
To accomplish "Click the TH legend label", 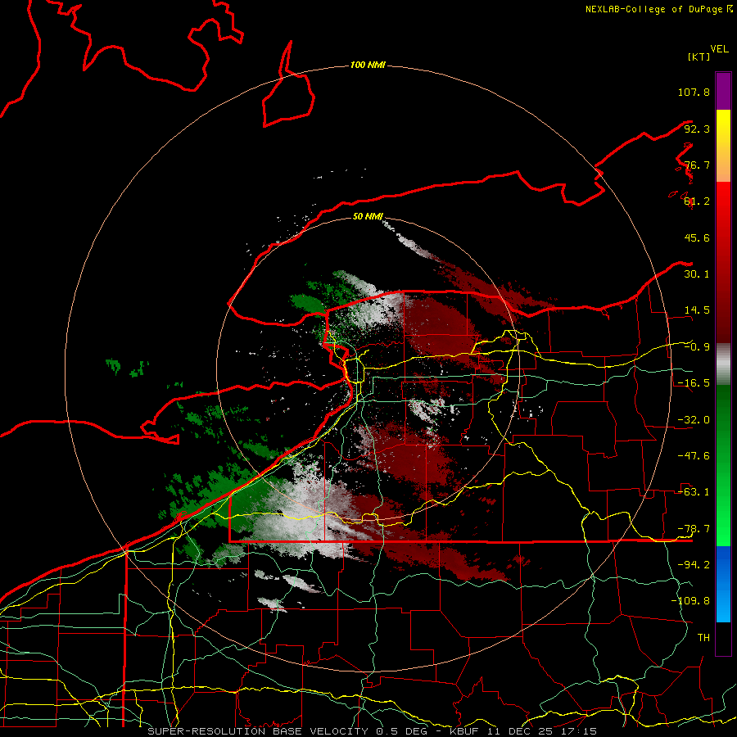I will click(x=703, y=638).
